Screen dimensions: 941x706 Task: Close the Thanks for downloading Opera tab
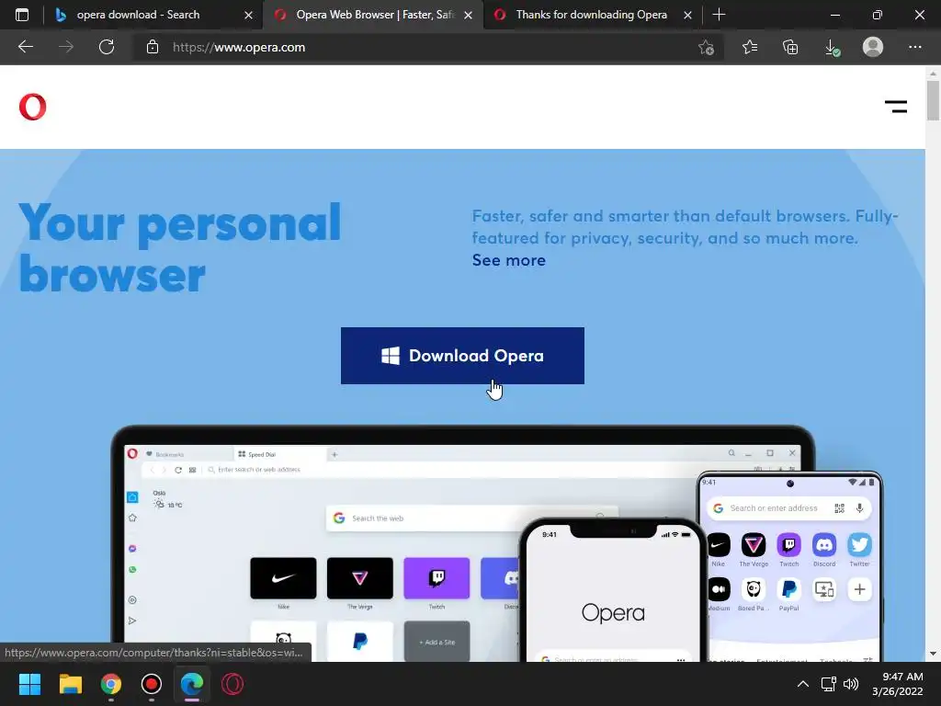(687, 15)
